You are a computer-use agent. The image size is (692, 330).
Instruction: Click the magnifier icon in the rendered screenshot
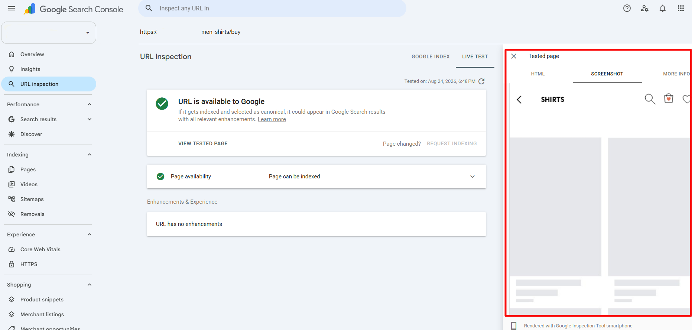click(x=650, y=99)
